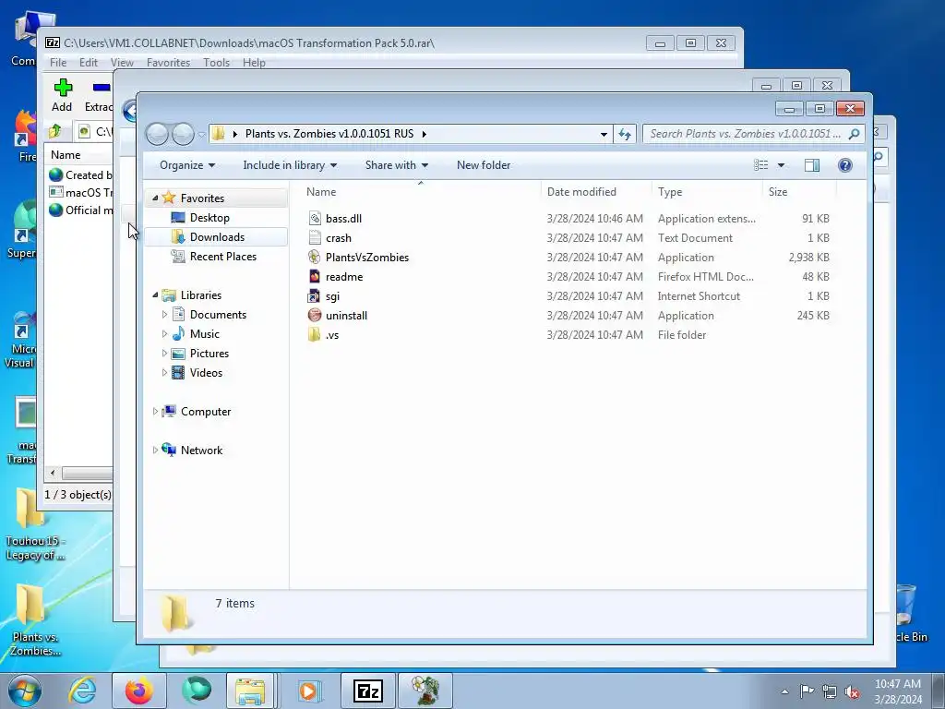This screenshot has height=709, width=945.
Task: Expand the Music library node
Action: point(164,333)
